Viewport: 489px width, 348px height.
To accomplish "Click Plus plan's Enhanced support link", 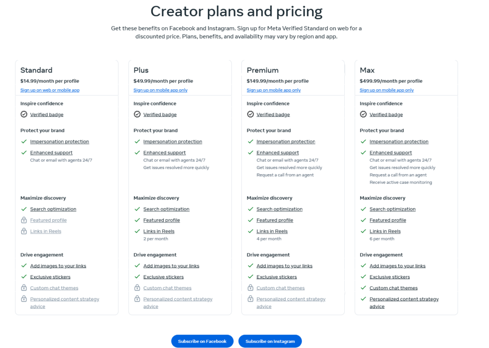I will click(164, 153).
